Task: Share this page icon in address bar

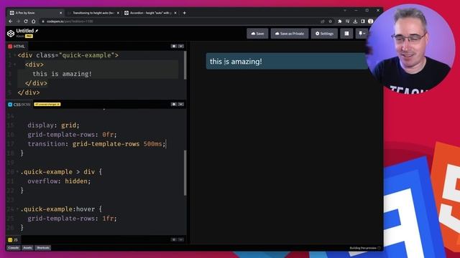Action: click(x=323, y=21)
